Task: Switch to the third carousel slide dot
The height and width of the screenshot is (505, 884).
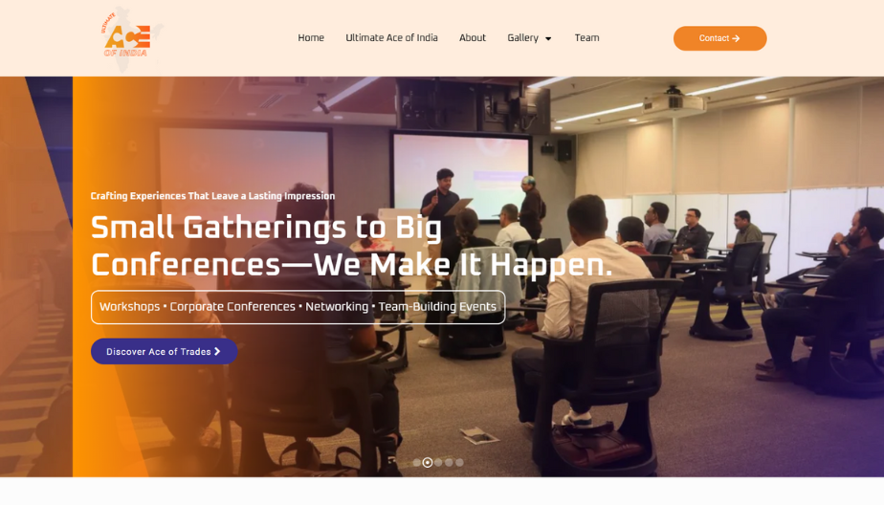Action: pos(438,462)
